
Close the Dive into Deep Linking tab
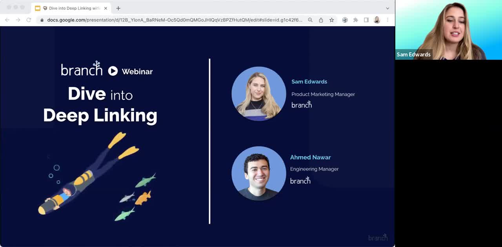(x=105, y=8)
